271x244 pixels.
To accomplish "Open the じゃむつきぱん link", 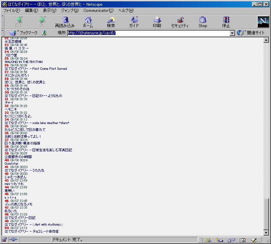I will [x=15, y=177].
